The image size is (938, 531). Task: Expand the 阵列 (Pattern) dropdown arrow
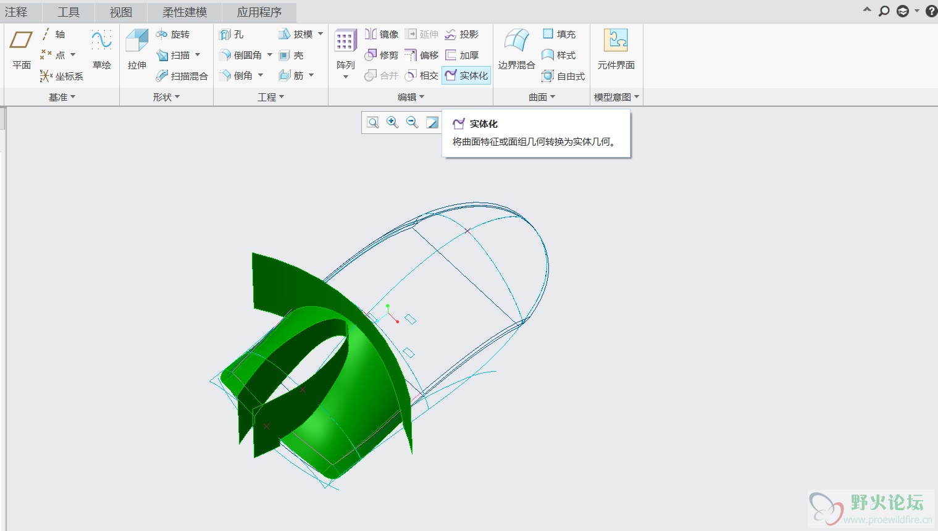[x=346, y=77]
